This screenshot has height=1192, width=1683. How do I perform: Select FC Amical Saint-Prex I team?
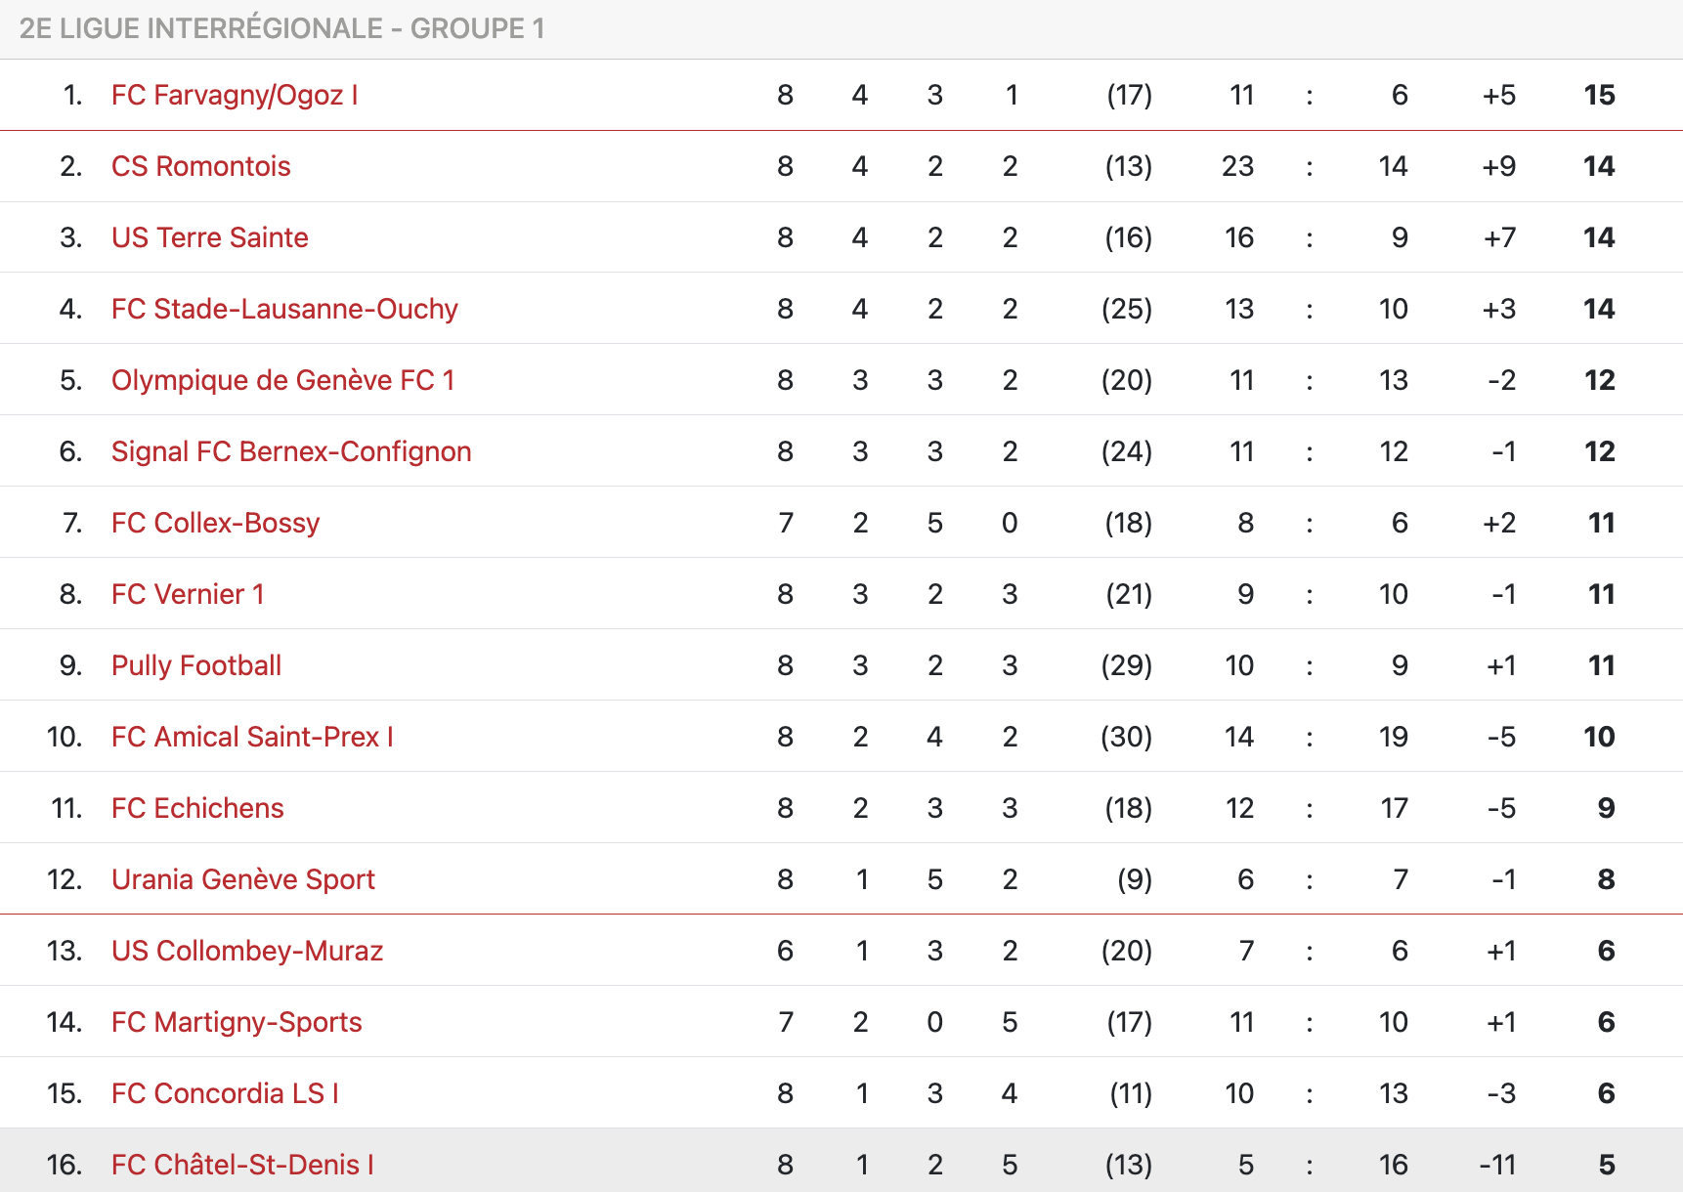click(x=252, y=737)
